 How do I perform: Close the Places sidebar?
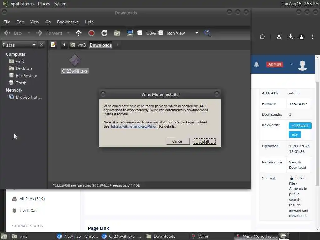[x=42, y=45]
